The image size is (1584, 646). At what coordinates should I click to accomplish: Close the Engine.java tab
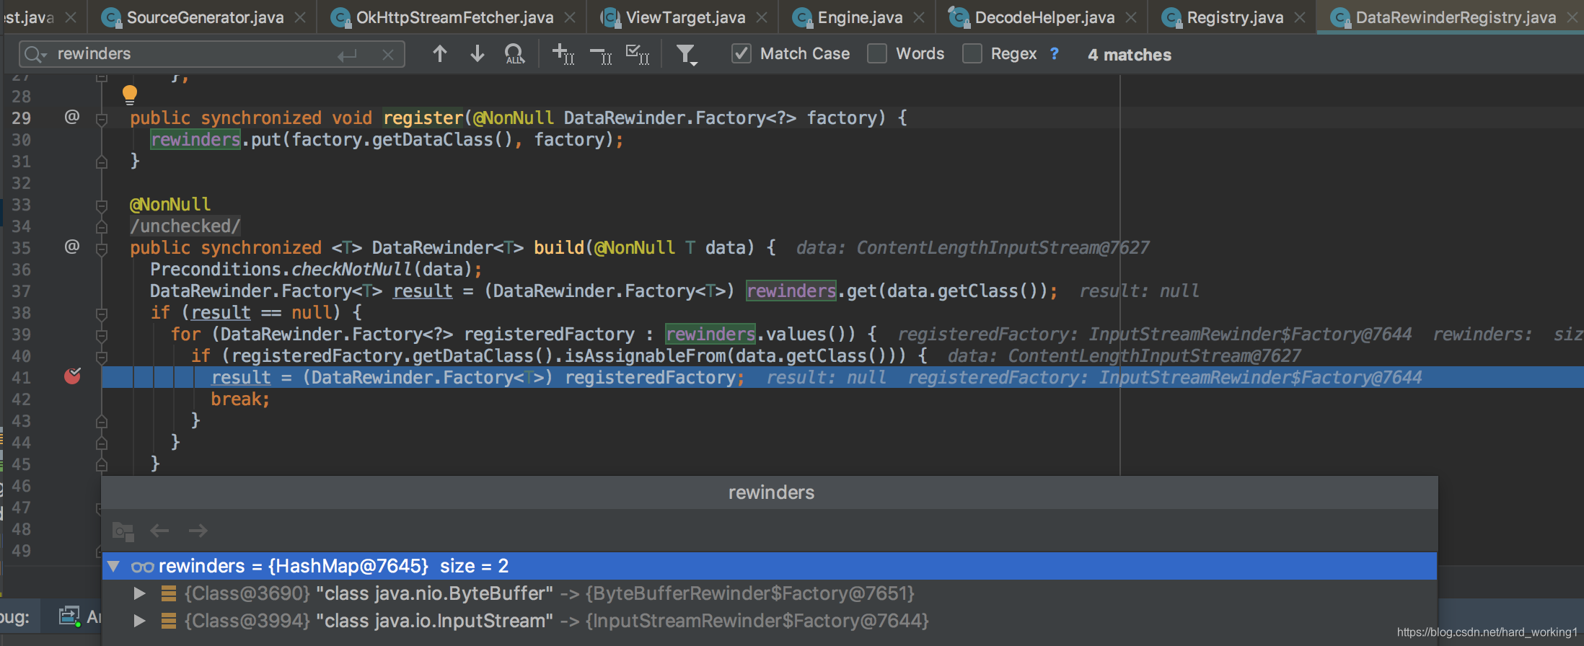(x=919, y=17)
